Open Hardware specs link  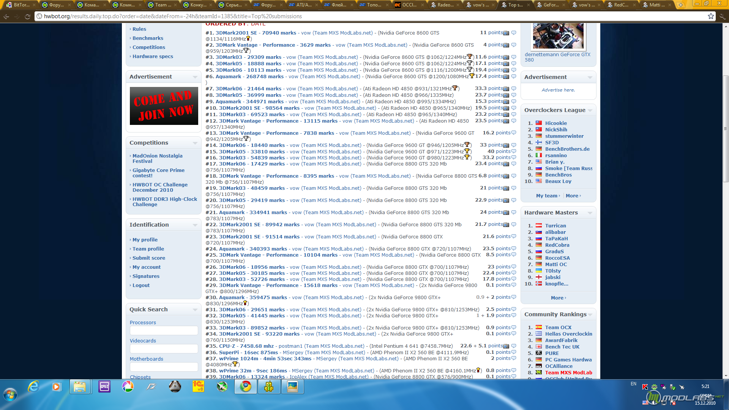[x=153, y=57]
